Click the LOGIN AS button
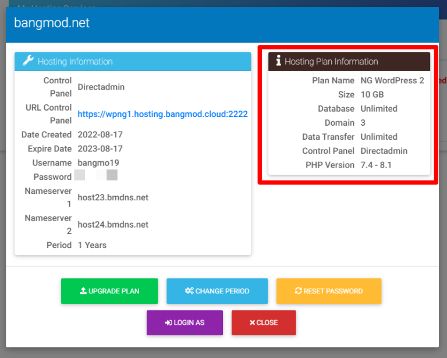 pos(185,322)
